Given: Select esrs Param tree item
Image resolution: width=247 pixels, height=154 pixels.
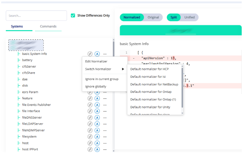Looking at the screenshot, I should point(30,92).
